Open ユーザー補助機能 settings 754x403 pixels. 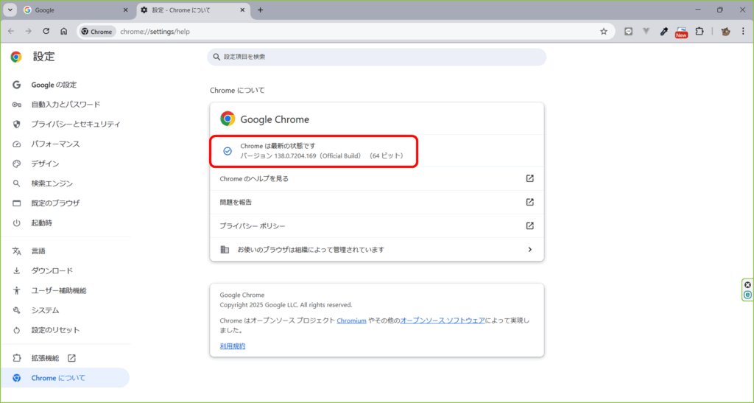pos(66,290)
